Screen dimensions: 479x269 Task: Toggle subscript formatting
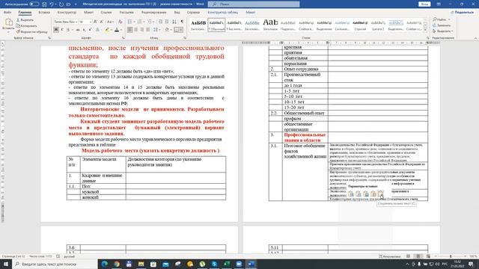[x=84, y=30]
